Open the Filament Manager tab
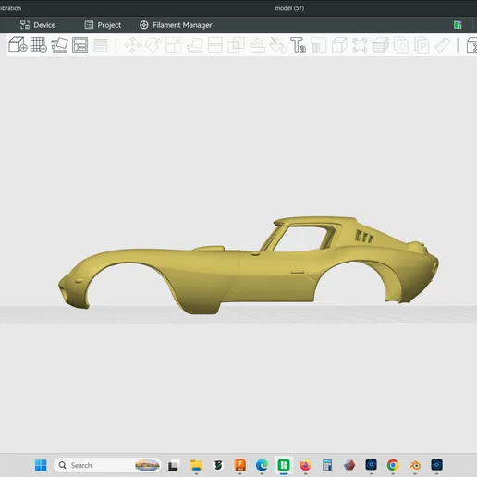Viewport: 477px width, 477px height. pyautogui.click(x=176, y=25)
